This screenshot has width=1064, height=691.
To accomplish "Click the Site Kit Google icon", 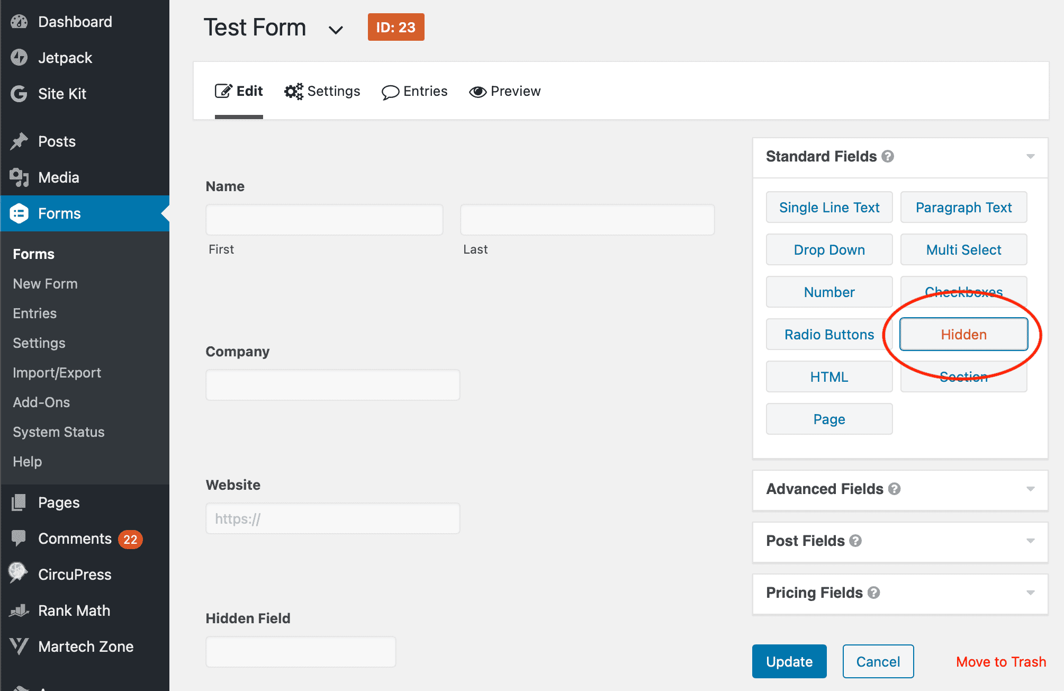I will (19, 94).
